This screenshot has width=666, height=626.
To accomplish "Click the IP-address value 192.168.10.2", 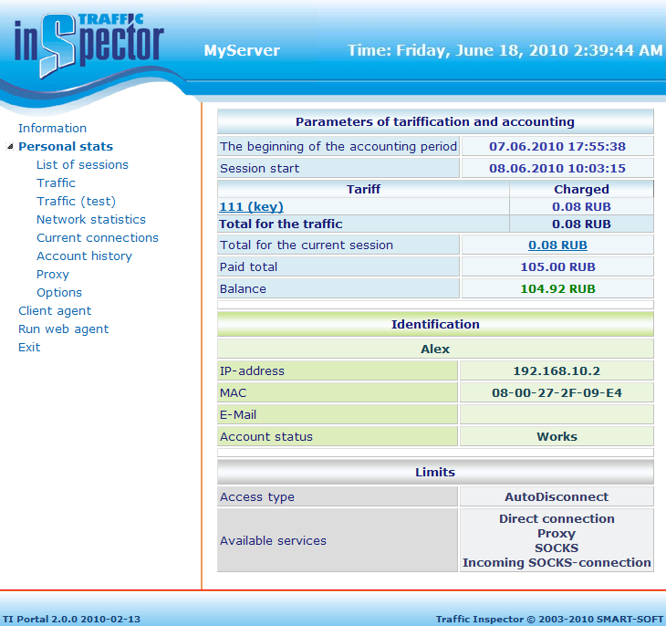I will point(557,370).
